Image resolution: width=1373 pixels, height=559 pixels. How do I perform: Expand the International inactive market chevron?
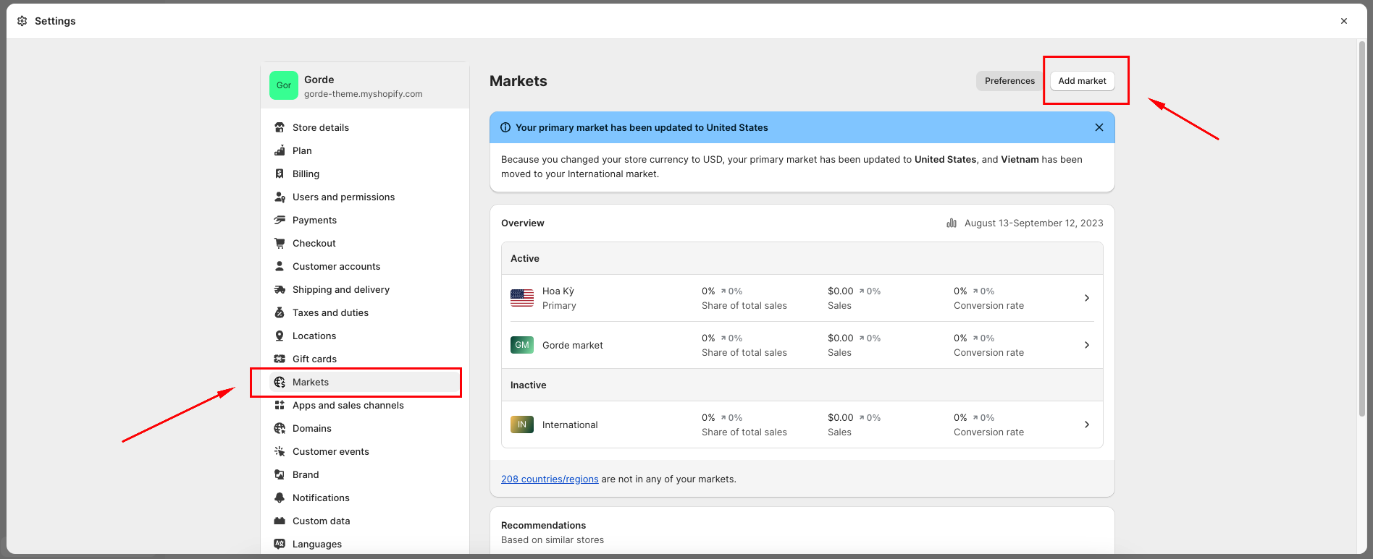click(1086, 424)
